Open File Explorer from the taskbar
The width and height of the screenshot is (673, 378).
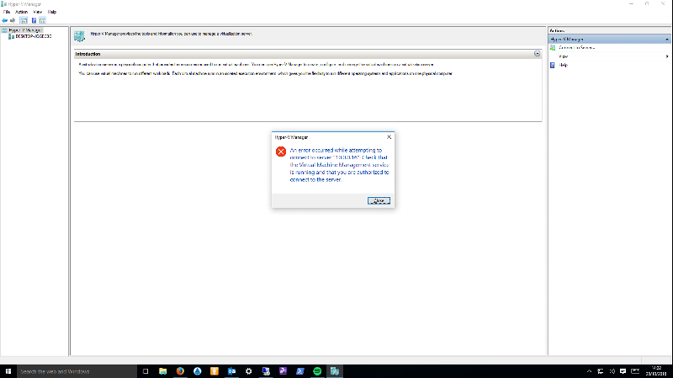tap(162, 371)
